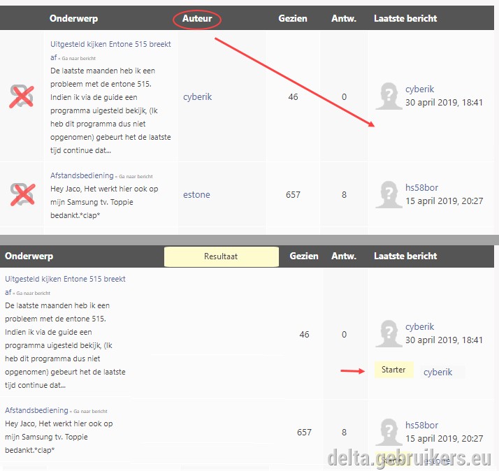Click 'Ga naar bericht' for Uitgesteld kijken, Auteur table
The width and height of the screenshot is (499, 471).
pyautogui.click(x=78, y=58)
